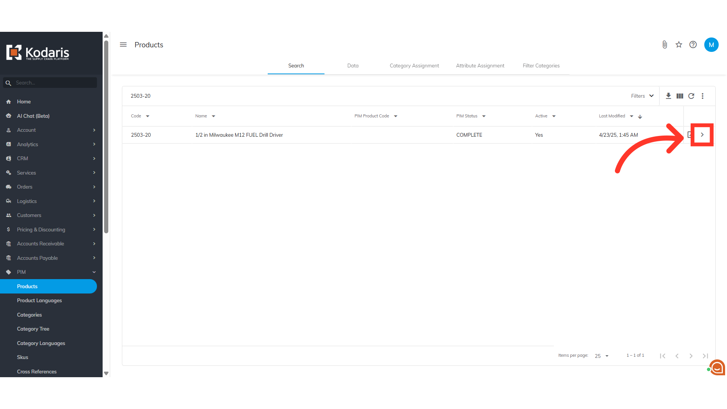Expand the Filters dropdown
Screen dimensions: 727x409
[x=642, y=96]
